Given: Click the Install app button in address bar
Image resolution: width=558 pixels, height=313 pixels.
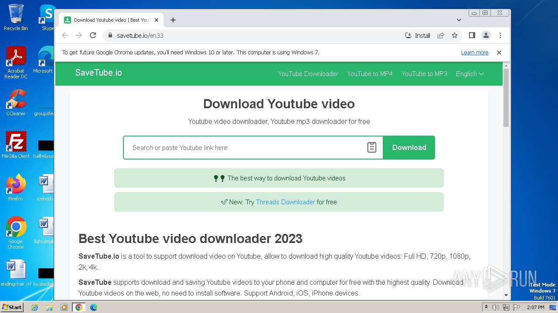Looking at the screenshot, I should (418, 36).
